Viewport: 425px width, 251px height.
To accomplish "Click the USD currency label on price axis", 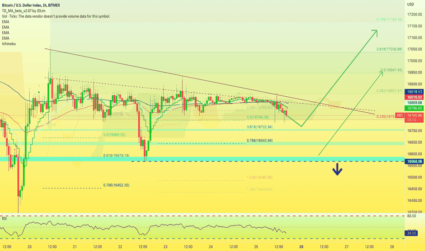I will click(x=410, y=5).
